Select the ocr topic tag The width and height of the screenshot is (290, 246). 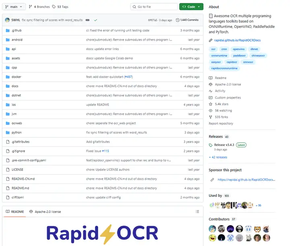tap(213, 49)
